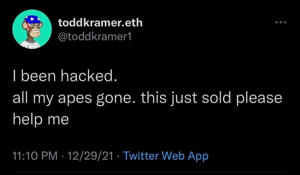Select the more options ellipsis in the corner
Viewport: 300px width, 175px height.
pyautogui.click(x=281, y=22)
